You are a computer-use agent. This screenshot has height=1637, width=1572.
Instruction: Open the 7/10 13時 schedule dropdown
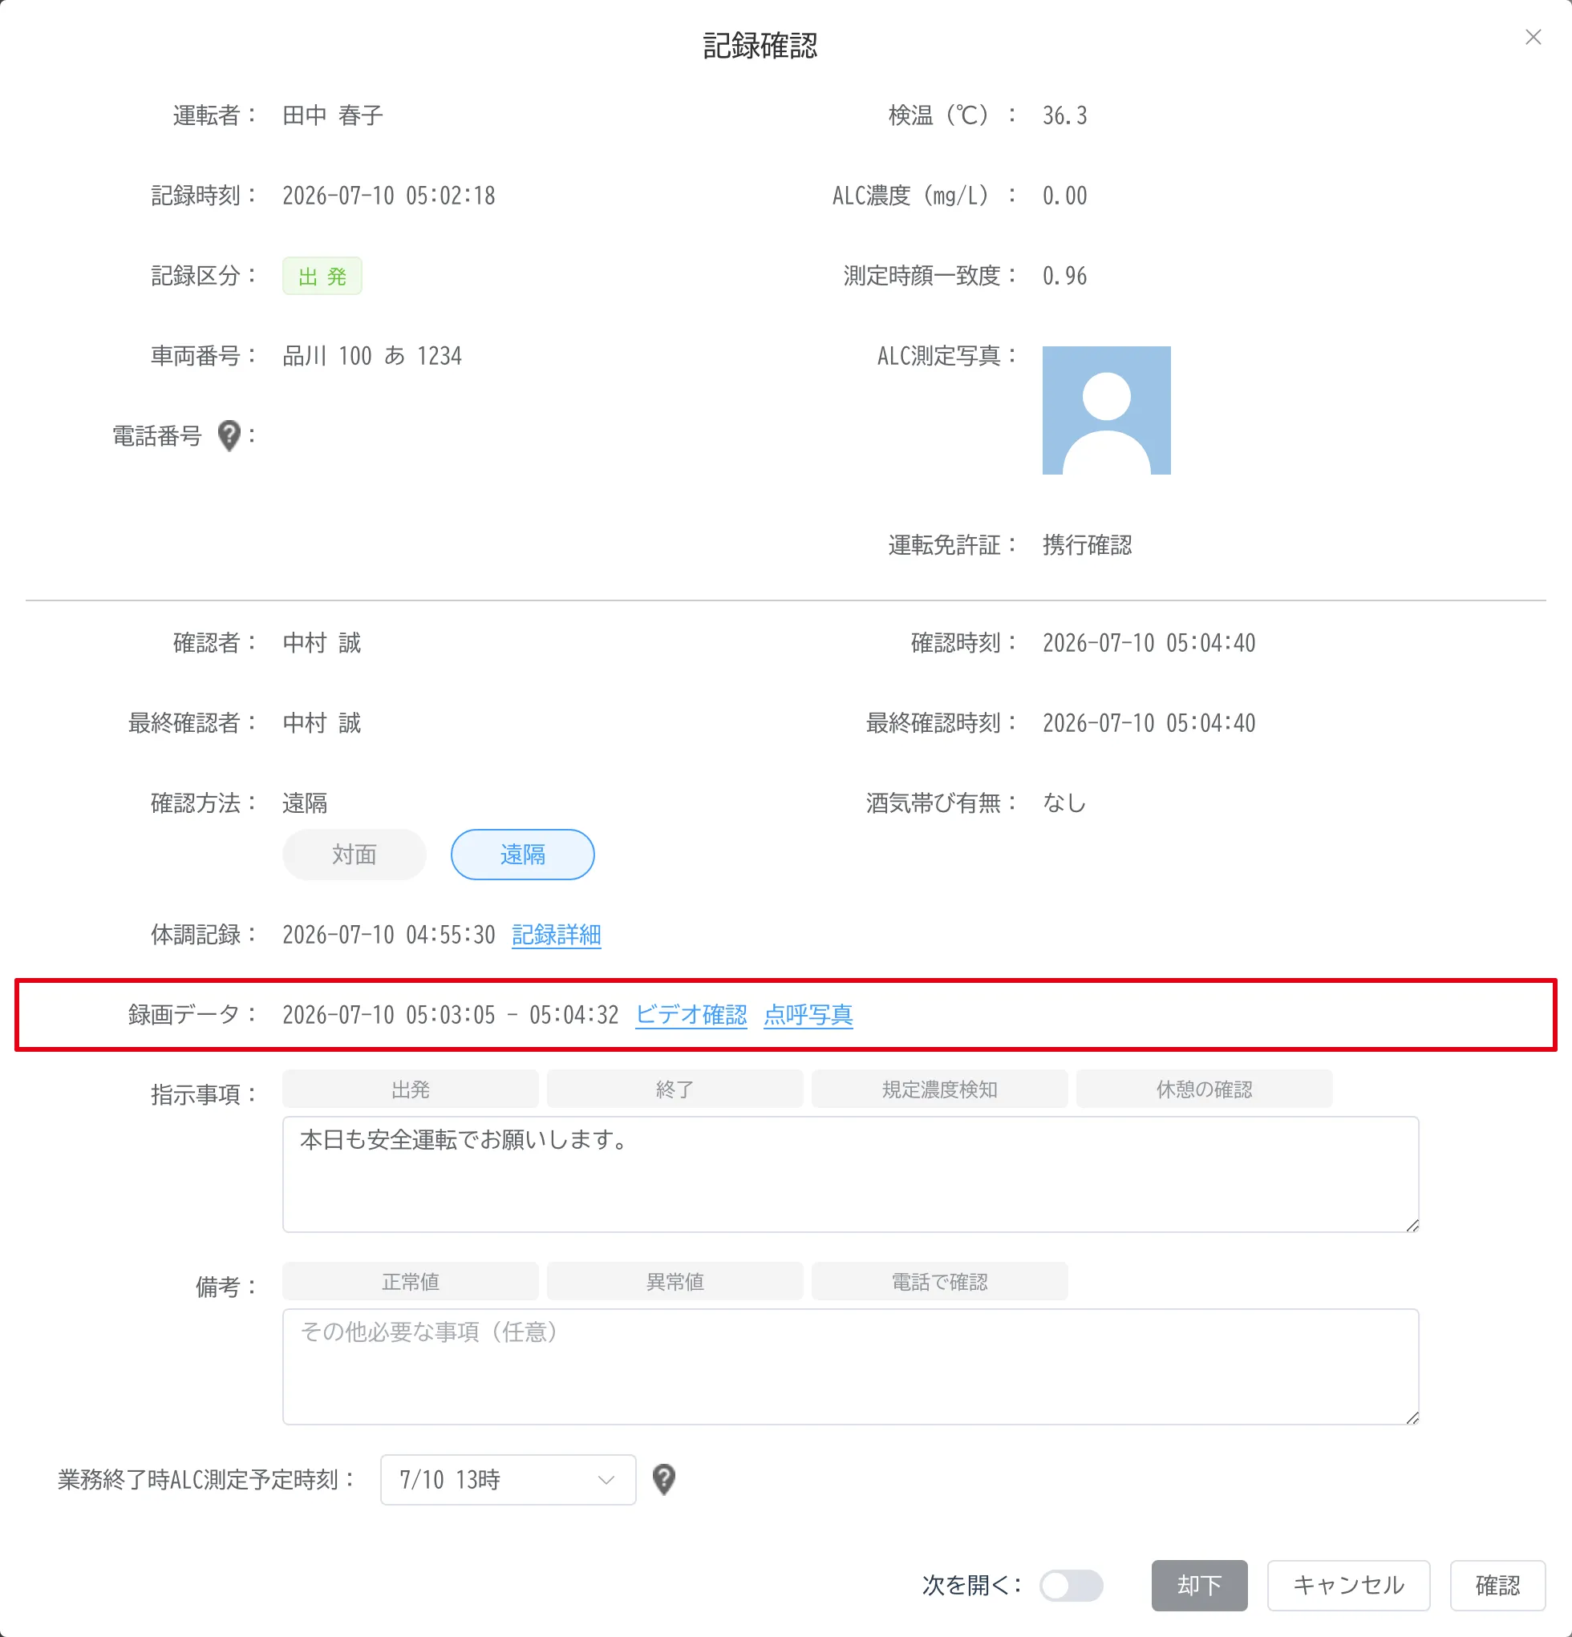(x=508, y=1479)
